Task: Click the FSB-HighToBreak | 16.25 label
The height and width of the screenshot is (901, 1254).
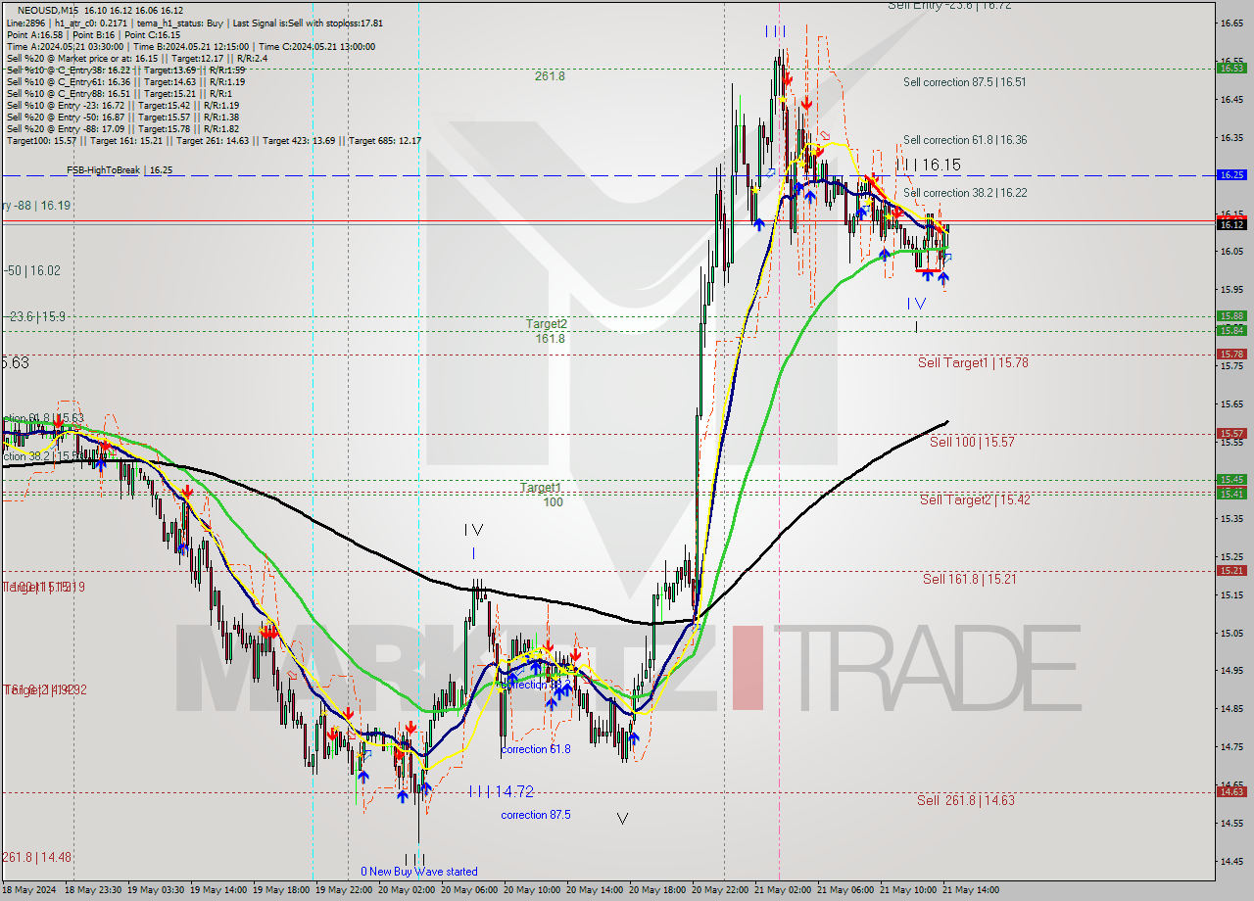Action: [x=120, y=170]
